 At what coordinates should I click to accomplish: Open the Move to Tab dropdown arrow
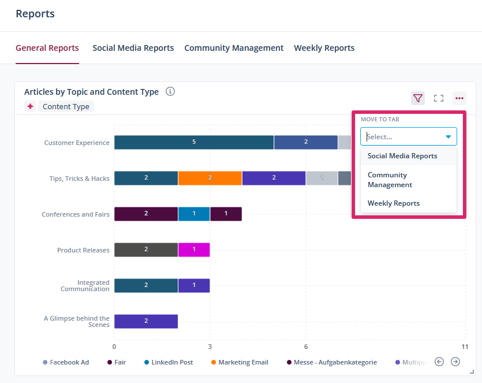(x=448, y=137)
